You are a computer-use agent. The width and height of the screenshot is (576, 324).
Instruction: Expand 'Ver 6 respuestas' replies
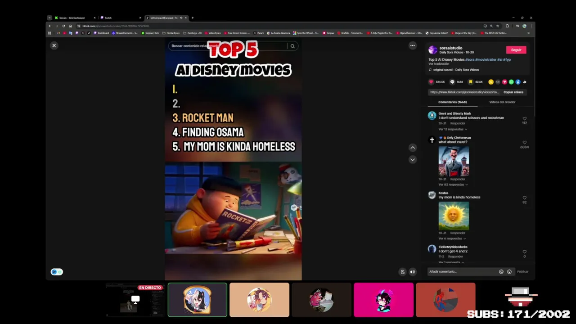pyautogui.click(x=452, y=238)
